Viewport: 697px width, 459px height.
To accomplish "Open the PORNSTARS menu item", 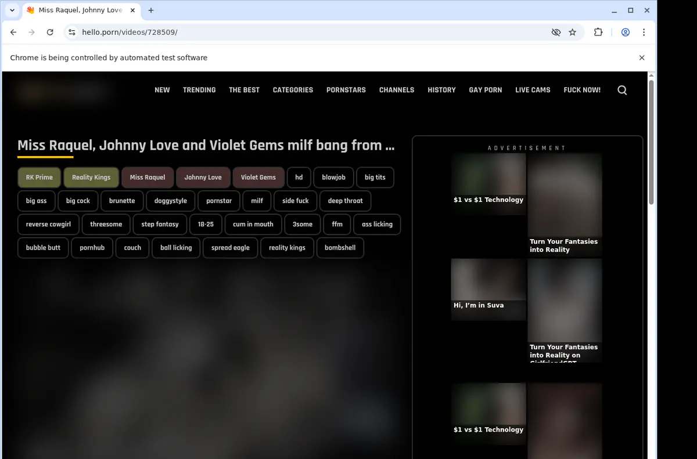I will (346, 90).
